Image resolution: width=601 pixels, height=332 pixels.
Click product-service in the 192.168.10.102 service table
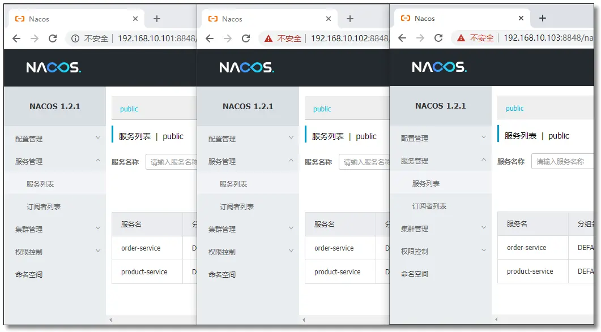337,272
